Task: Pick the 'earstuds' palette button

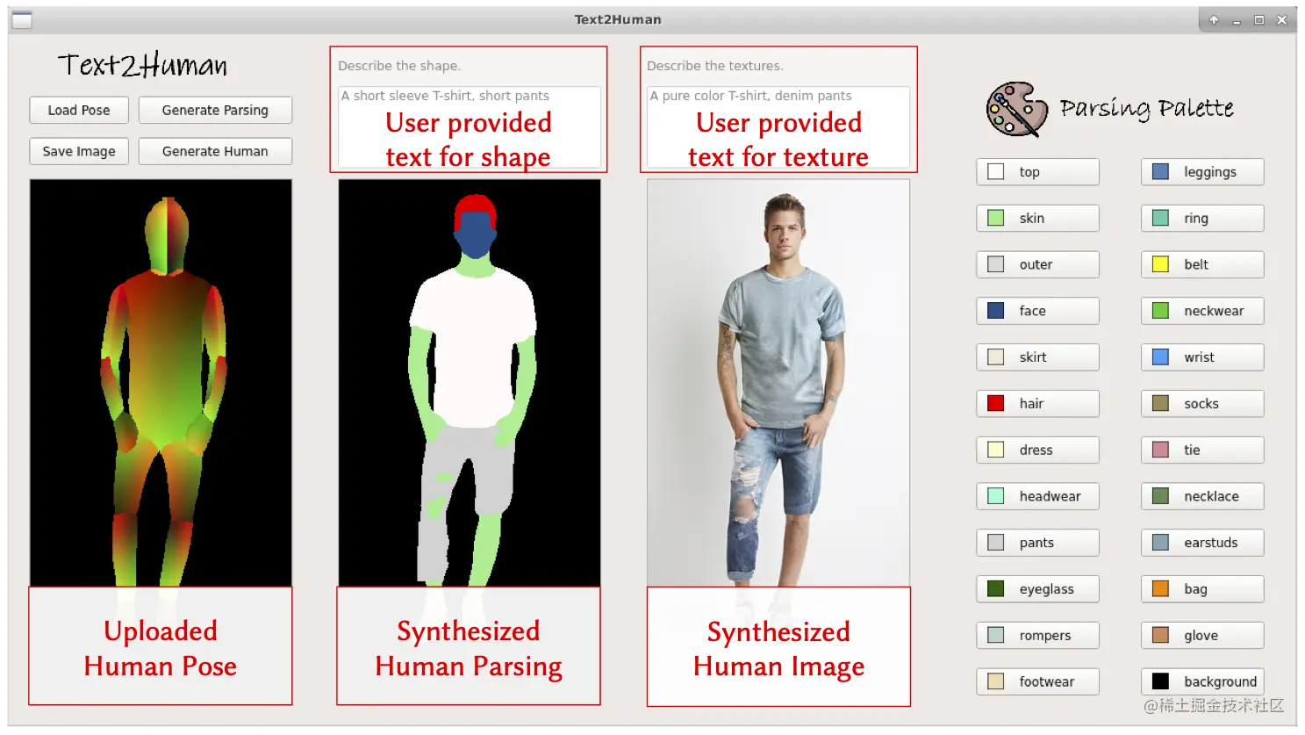Action: (1202, 543)
